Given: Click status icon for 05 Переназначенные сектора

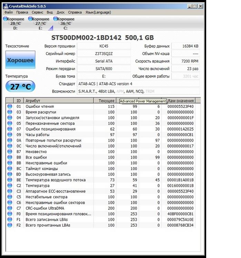Looking at the screenshot, I should point(10,123).
